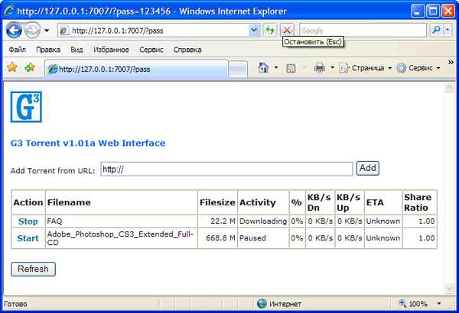459x313 pixels.
Task: Click the RSS feeds icon
Action: (291, 69)
